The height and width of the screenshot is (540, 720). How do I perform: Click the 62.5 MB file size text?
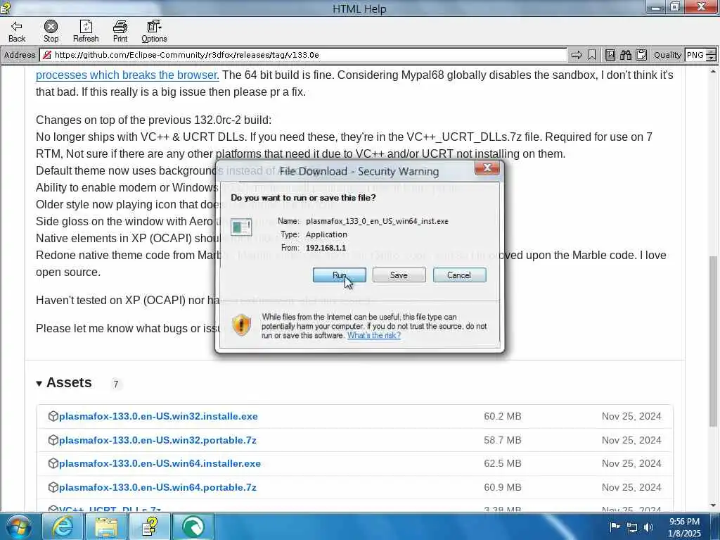click(x=502, y=464)
